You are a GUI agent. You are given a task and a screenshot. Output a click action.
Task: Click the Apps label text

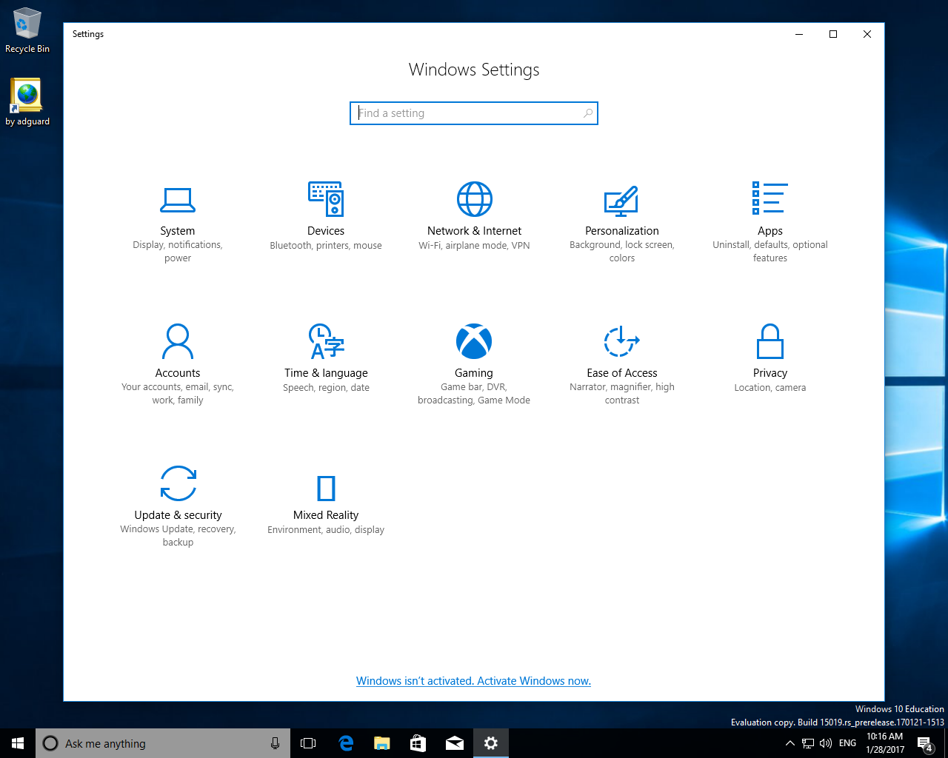tap(770, 231)
